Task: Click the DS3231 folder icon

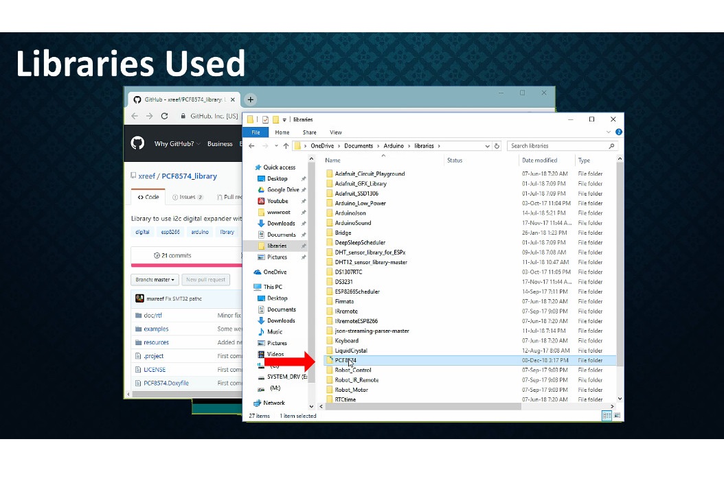Action: point(329,282)
